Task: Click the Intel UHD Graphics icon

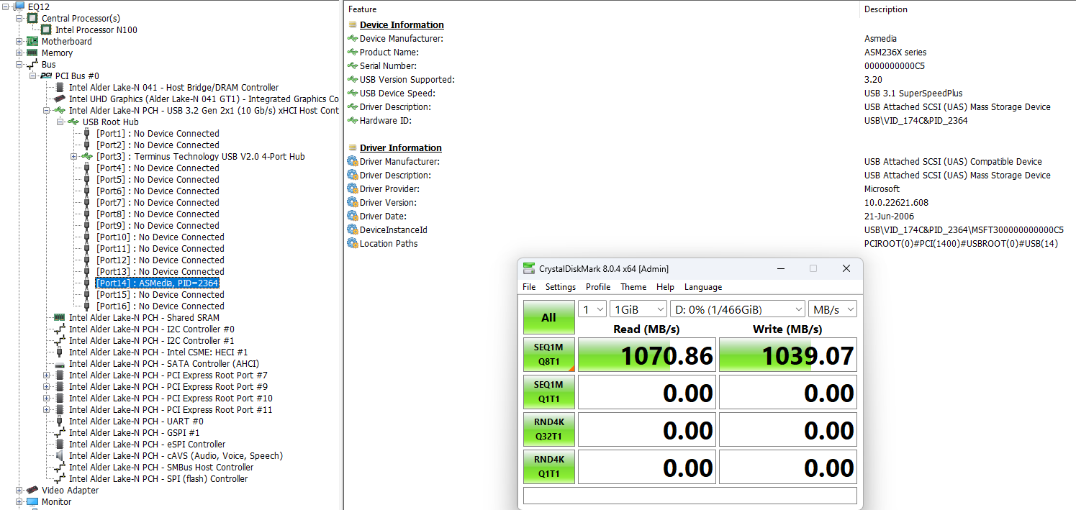Action: (x=60, y=99)
